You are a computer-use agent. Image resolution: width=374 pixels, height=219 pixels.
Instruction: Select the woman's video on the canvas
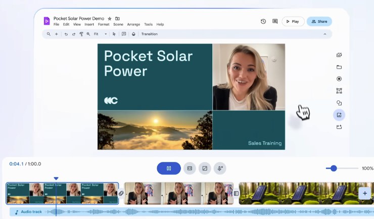[249, 77]
